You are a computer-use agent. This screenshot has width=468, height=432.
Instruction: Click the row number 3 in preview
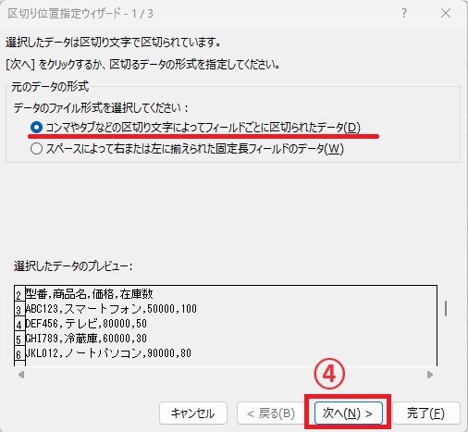point(19,310)
